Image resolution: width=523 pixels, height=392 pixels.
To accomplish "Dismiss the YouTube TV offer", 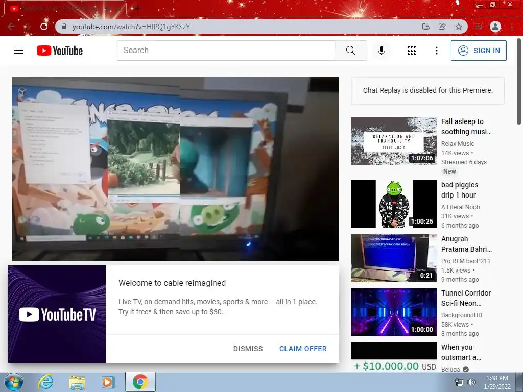I will pyautogui.click(x=248, y=348).
